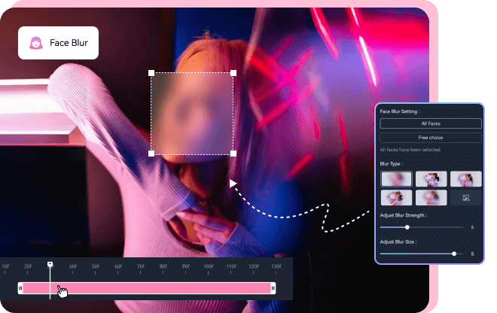Click inside the blurred face selection box
This screenshot has height=313, width=497.
[192, 114]
